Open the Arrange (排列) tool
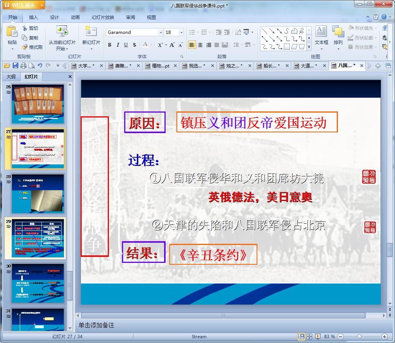This screenshot has width=395, height=343. tap(338, 37)
